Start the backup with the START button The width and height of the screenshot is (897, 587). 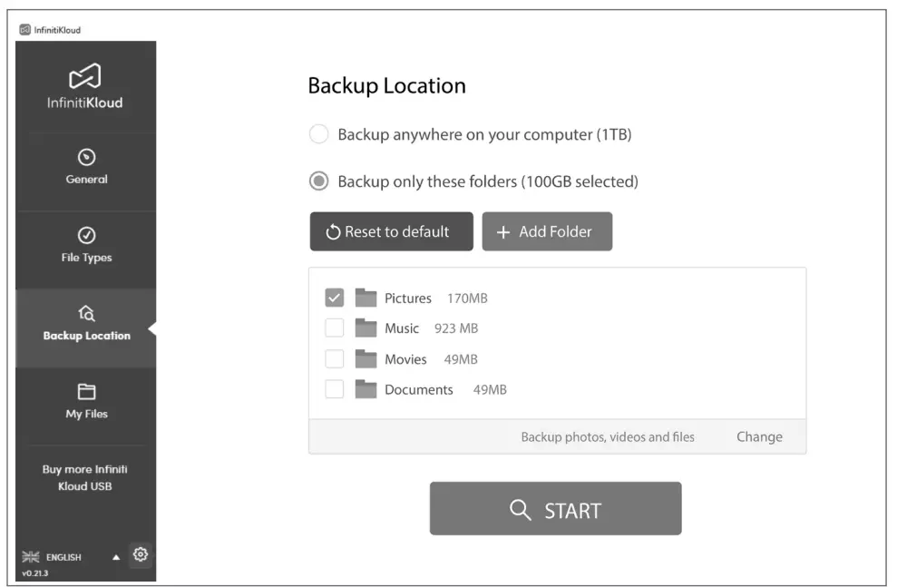(554, 508)
